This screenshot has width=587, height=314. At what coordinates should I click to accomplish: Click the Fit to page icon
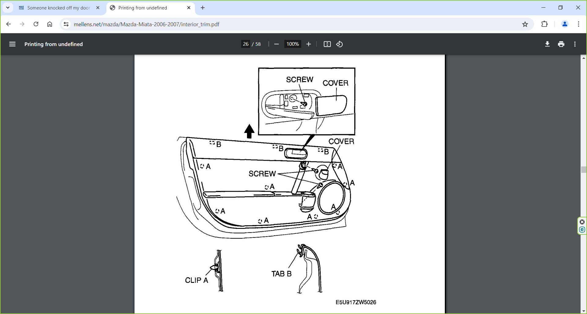pos(327,44)
